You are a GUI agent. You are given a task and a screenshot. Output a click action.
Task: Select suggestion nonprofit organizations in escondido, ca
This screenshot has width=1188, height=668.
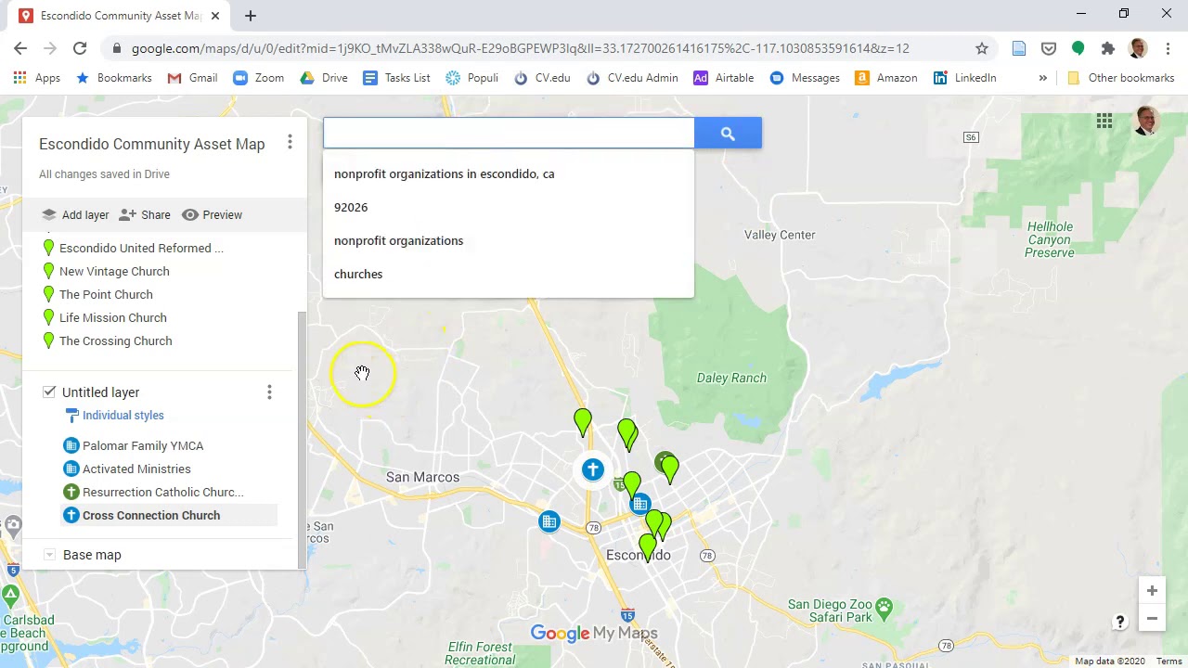508,173
